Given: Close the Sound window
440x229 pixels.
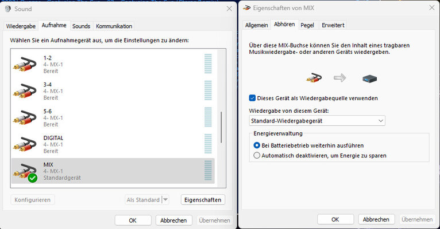Looking at the screenshot, I should click(x=229, y=9).
